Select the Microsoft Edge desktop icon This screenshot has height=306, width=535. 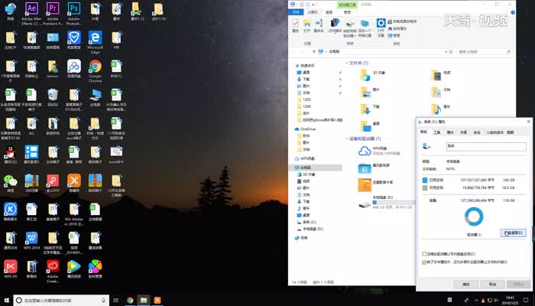(x=96, y=42)
